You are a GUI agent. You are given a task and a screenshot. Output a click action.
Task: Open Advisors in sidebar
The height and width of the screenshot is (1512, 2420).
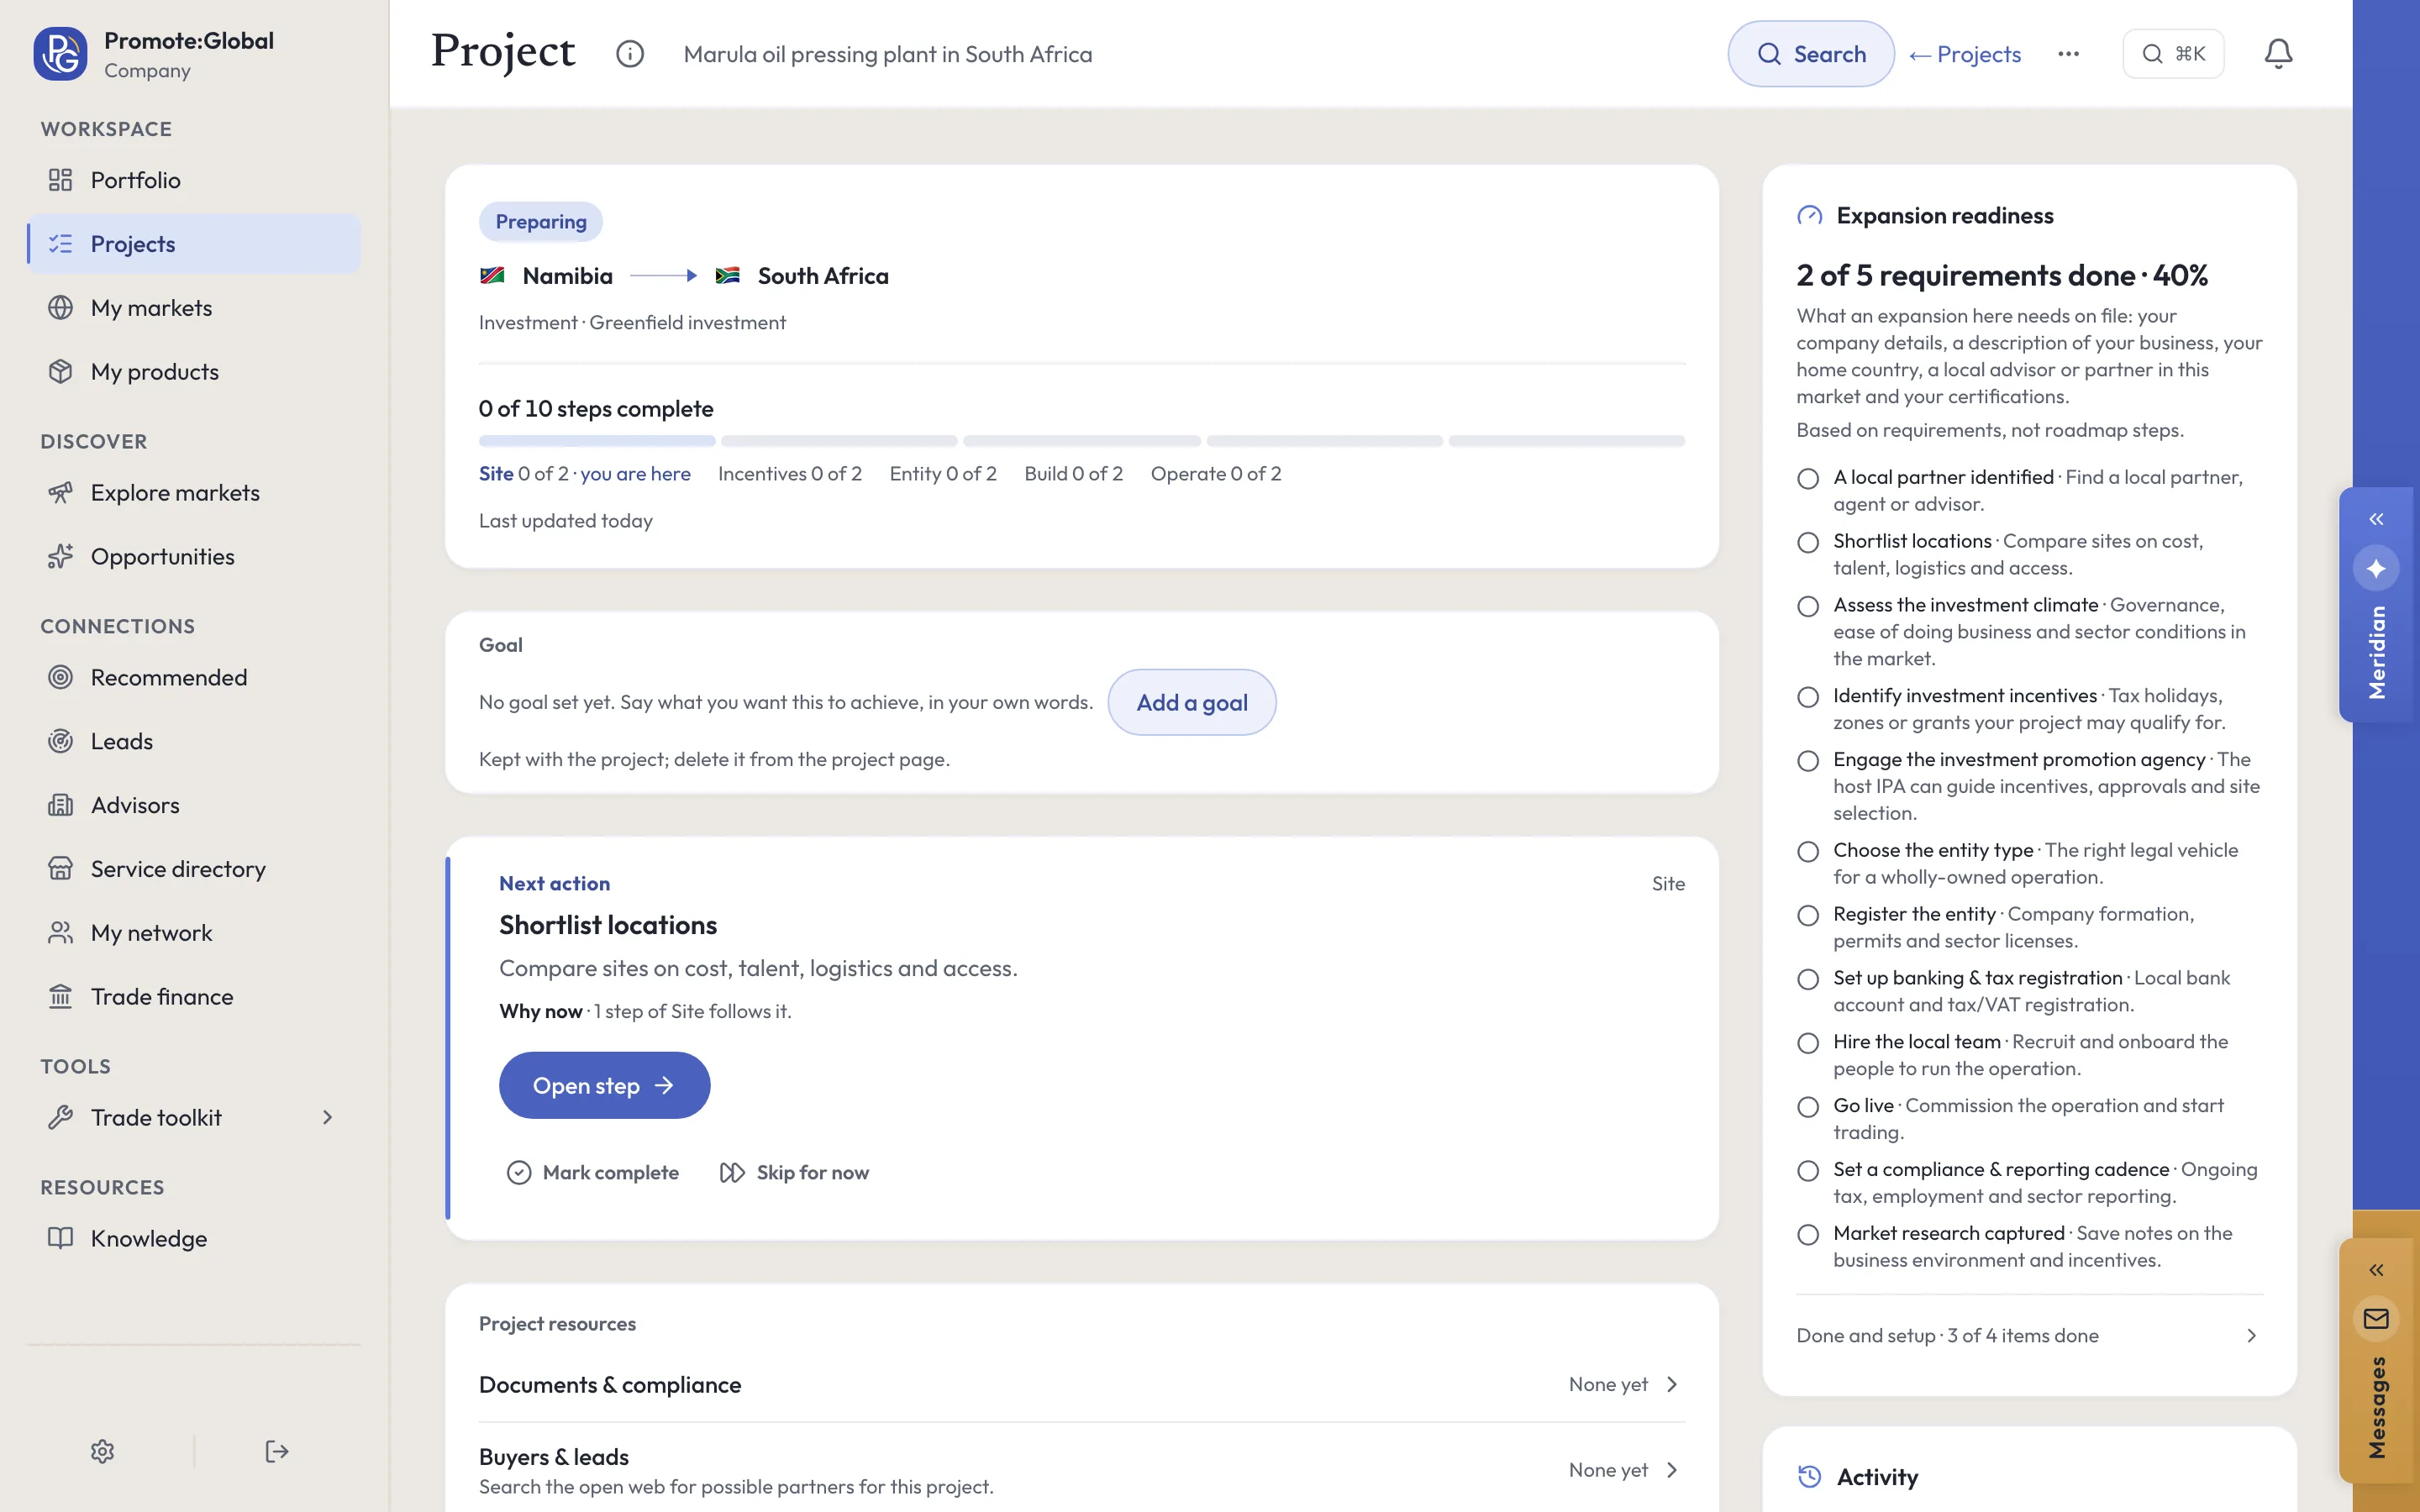click(194, 806)
